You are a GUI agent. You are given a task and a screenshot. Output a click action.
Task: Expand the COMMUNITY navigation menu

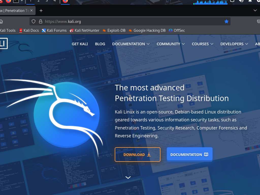pos(171,44)
